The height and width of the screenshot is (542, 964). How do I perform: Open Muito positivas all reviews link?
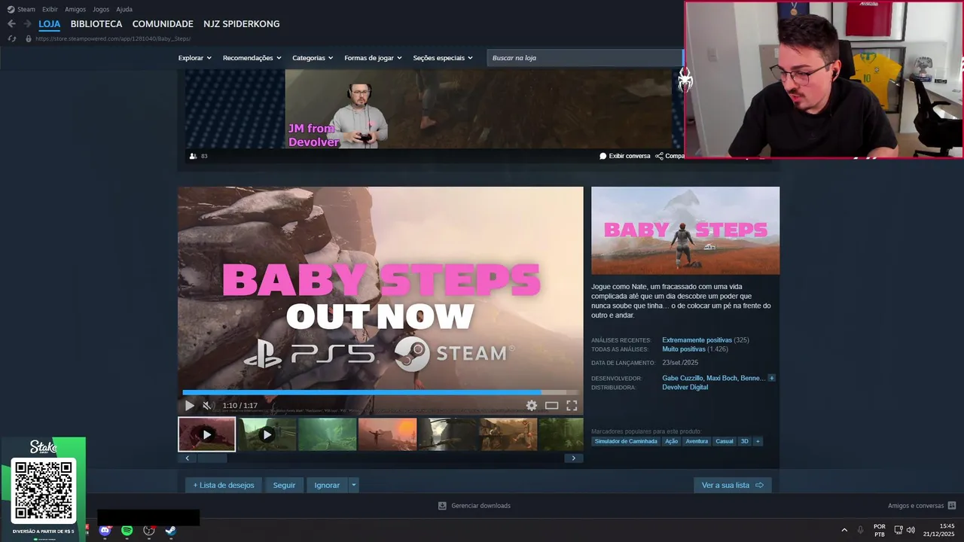pyautogui.click(x=684, y=349)
